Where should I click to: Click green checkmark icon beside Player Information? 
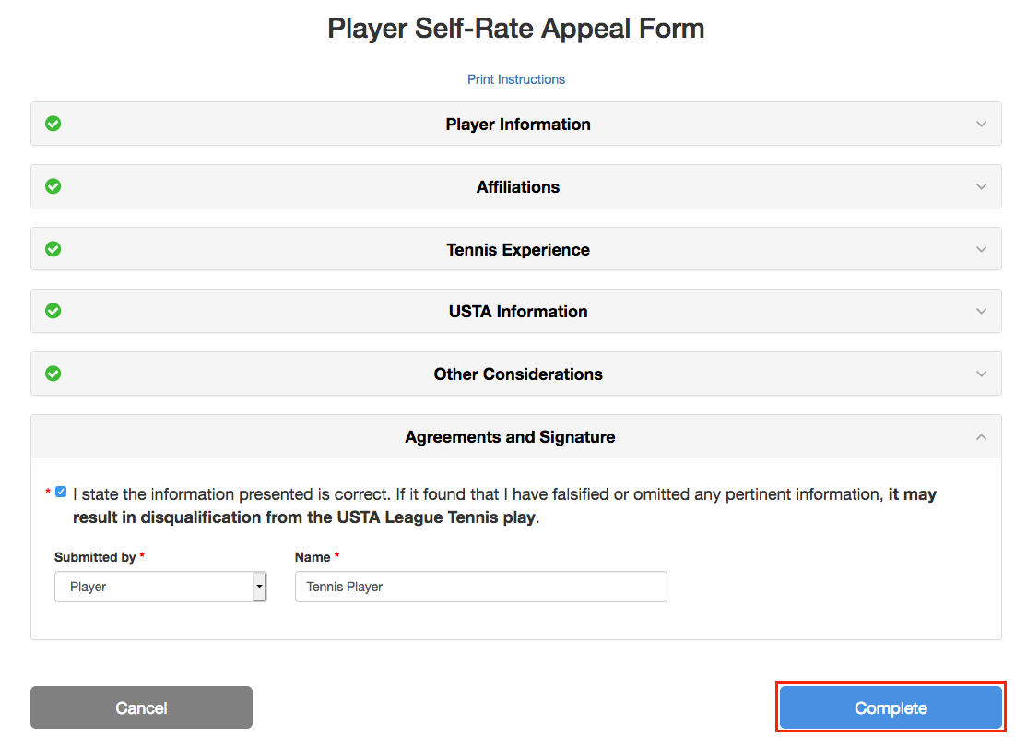pyautogui.click(x=53, y=124)
